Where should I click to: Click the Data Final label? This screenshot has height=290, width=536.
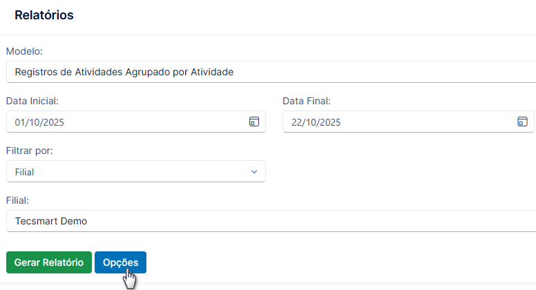click(307, 101)
